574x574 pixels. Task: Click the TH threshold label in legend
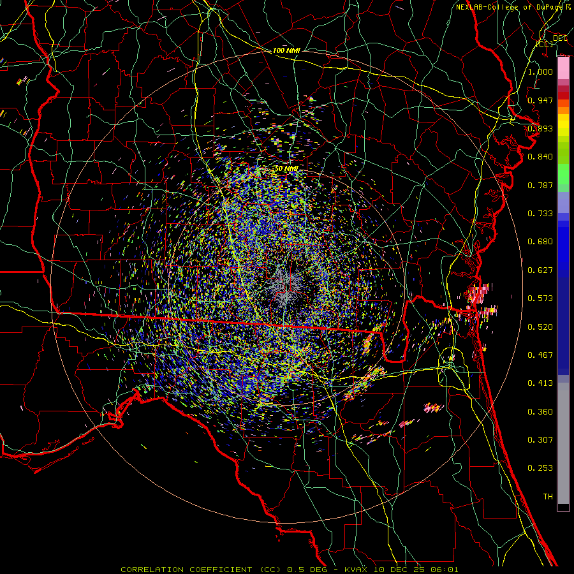548,497
